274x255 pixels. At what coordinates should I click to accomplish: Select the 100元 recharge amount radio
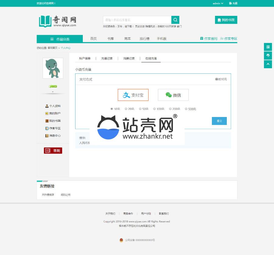(154, 109)
